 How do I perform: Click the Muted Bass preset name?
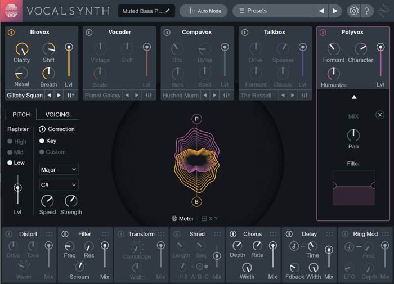coord(143,11)
